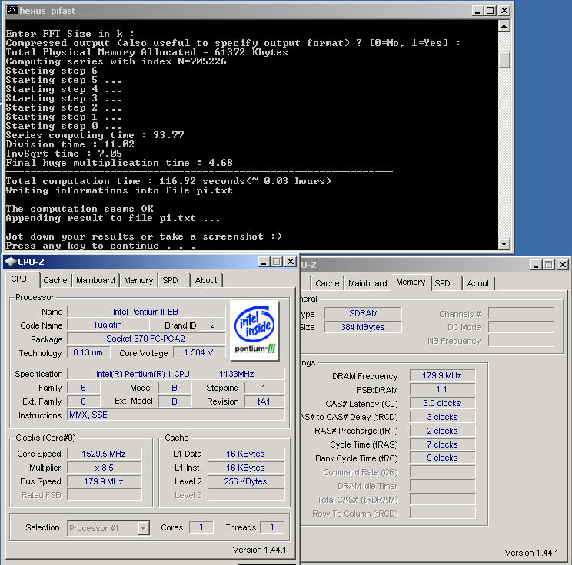This screenshot has height=565, width=572.
Task: Click the Name field 'Intel Pentium III EB'
Action: tap(146, 312)
